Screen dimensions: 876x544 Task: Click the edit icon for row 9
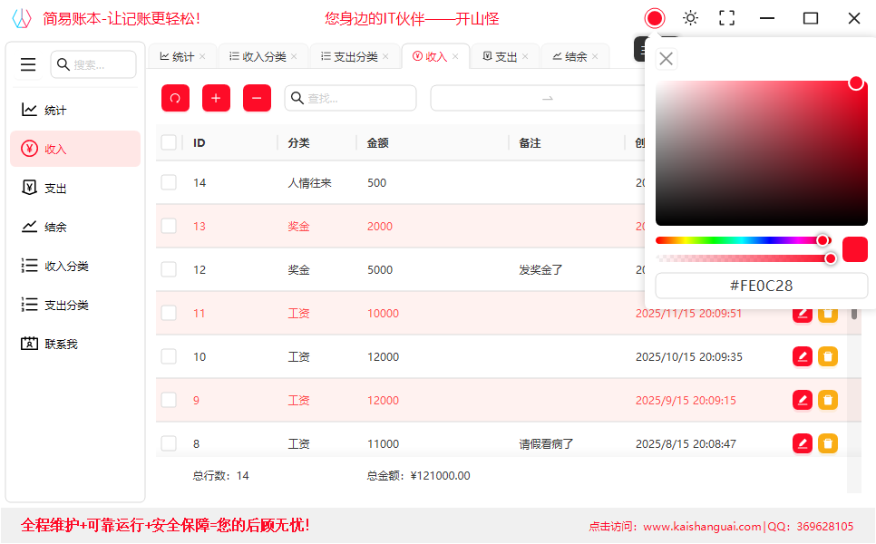[x=803, y=400]
